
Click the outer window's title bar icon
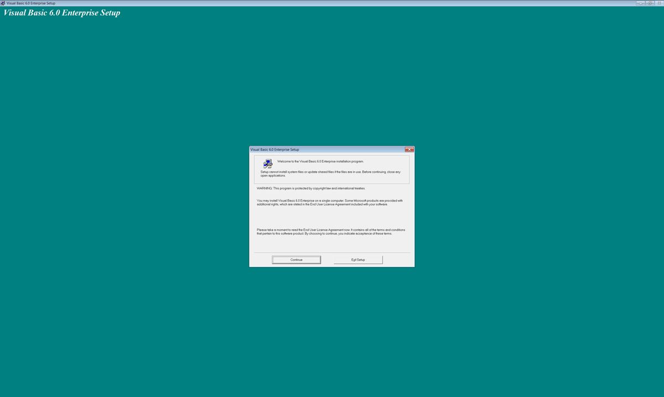click(x=3, y=3)
